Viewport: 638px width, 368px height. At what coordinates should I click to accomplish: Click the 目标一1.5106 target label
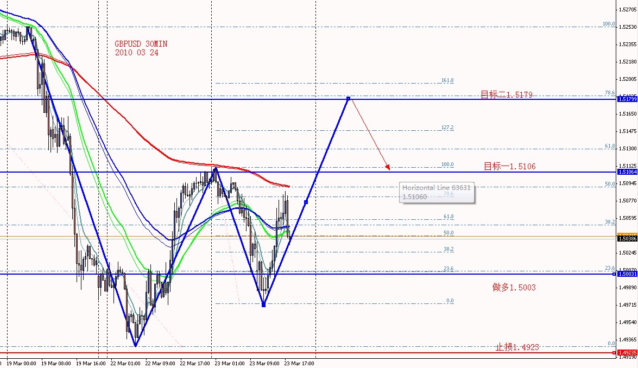coord(509,166)
